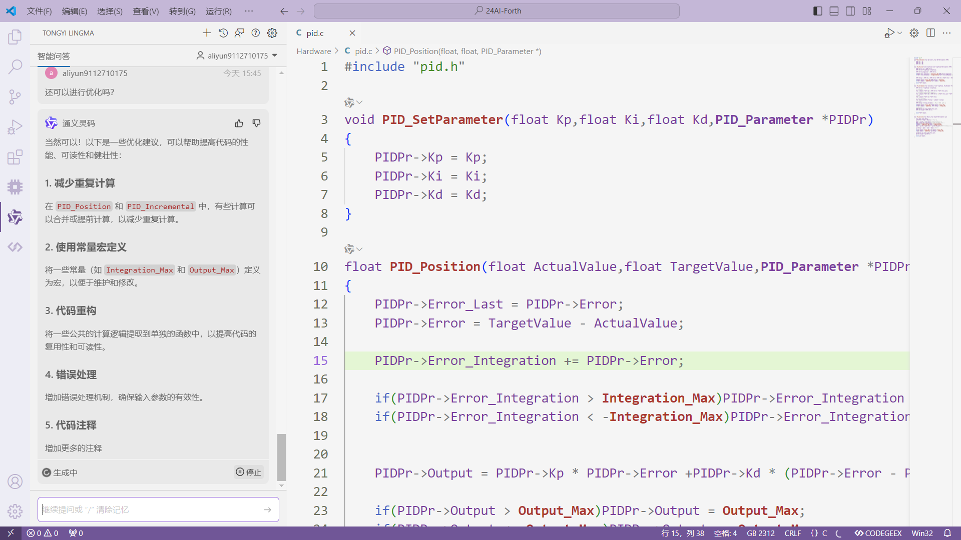Start a new Tongyi Lingma chat
Viewport: 961px width, 540px height.
click(x=207, y=33)
